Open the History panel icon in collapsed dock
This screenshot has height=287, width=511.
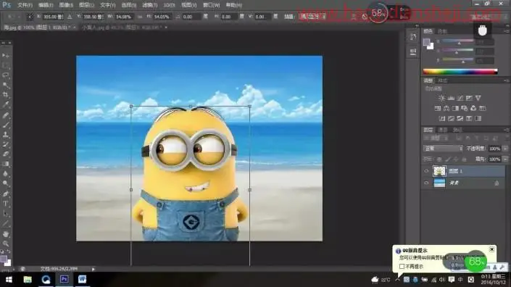point(413,37)
